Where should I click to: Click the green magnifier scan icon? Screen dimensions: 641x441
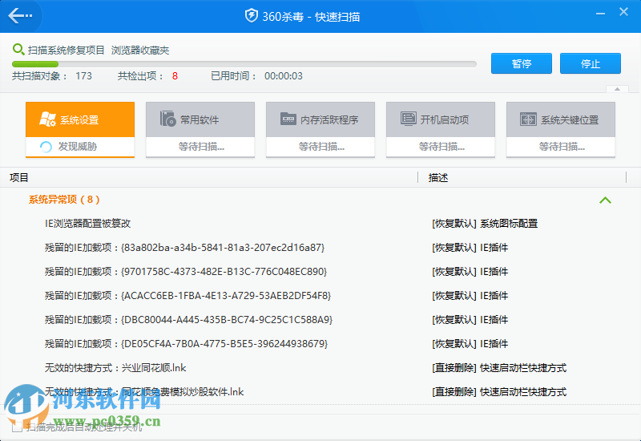coord(18,50)
